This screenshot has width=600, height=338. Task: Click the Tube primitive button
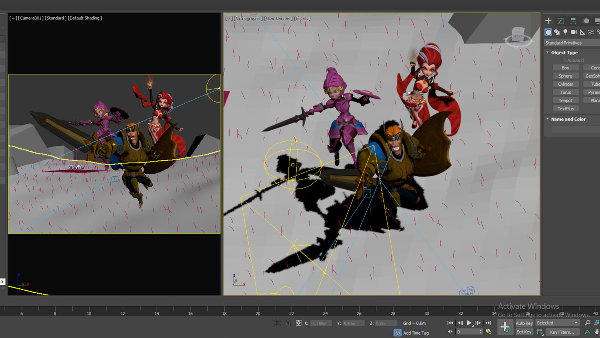pyautogui.click(x=592, y=84)
